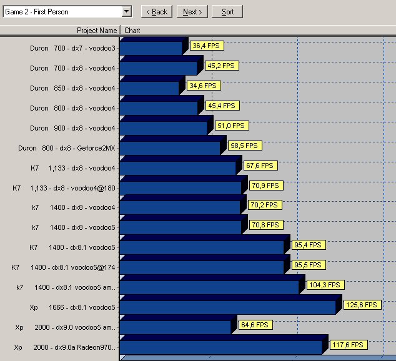Click the 36,4 FPS value label
396x361 pixels.
207,46
